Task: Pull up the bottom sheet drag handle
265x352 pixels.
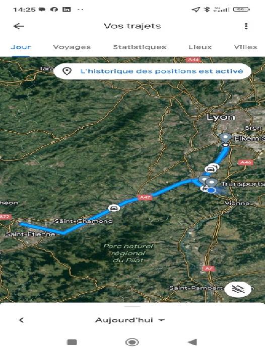Action: tap(132, 306)
